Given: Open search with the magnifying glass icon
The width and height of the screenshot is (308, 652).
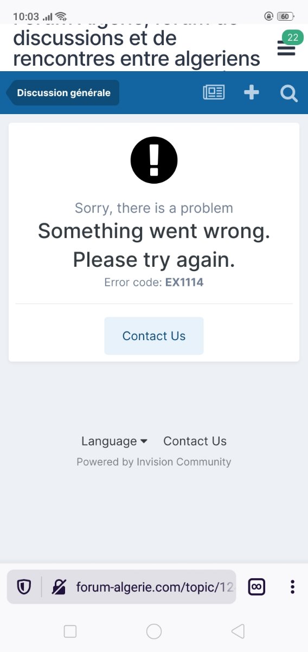Looking at the screenshot, I should [x=289, y=93].
